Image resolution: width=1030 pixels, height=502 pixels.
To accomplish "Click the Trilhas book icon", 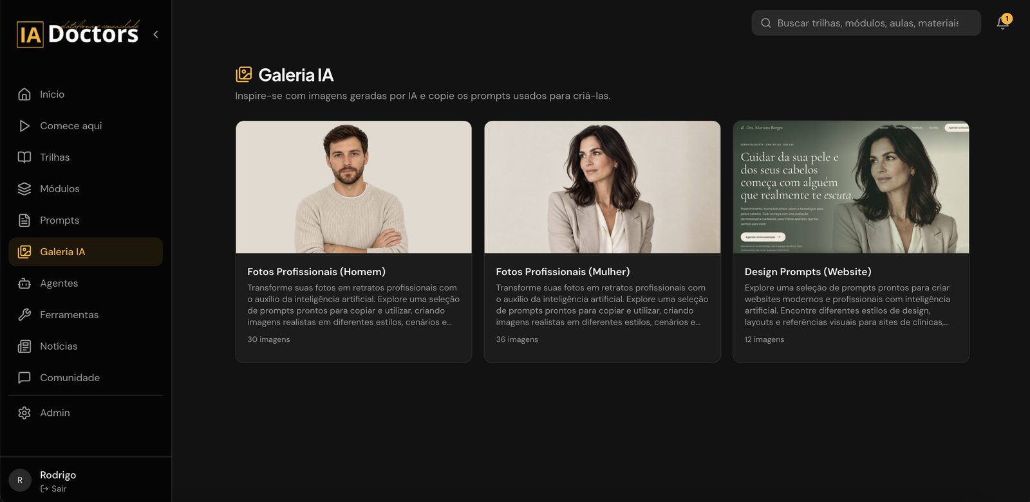I will pos(24,157).
